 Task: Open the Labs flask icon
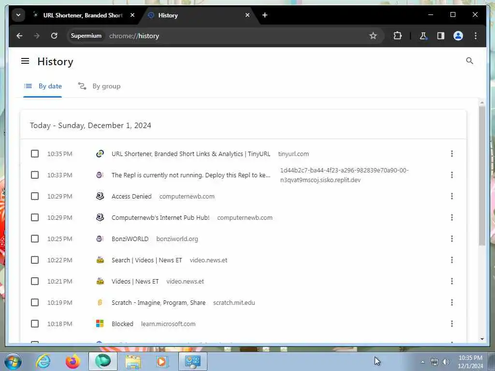point(423,36)
